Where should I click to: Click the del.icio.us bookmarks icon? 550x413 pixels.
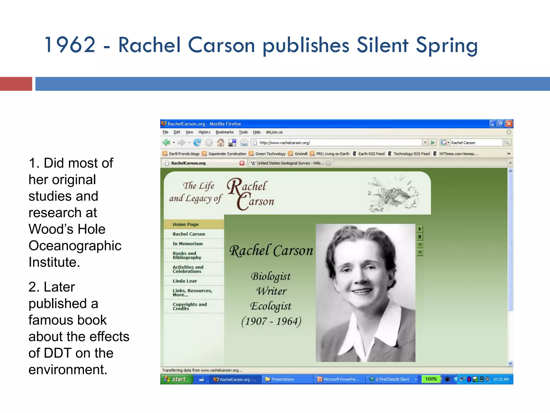[232, 143]
